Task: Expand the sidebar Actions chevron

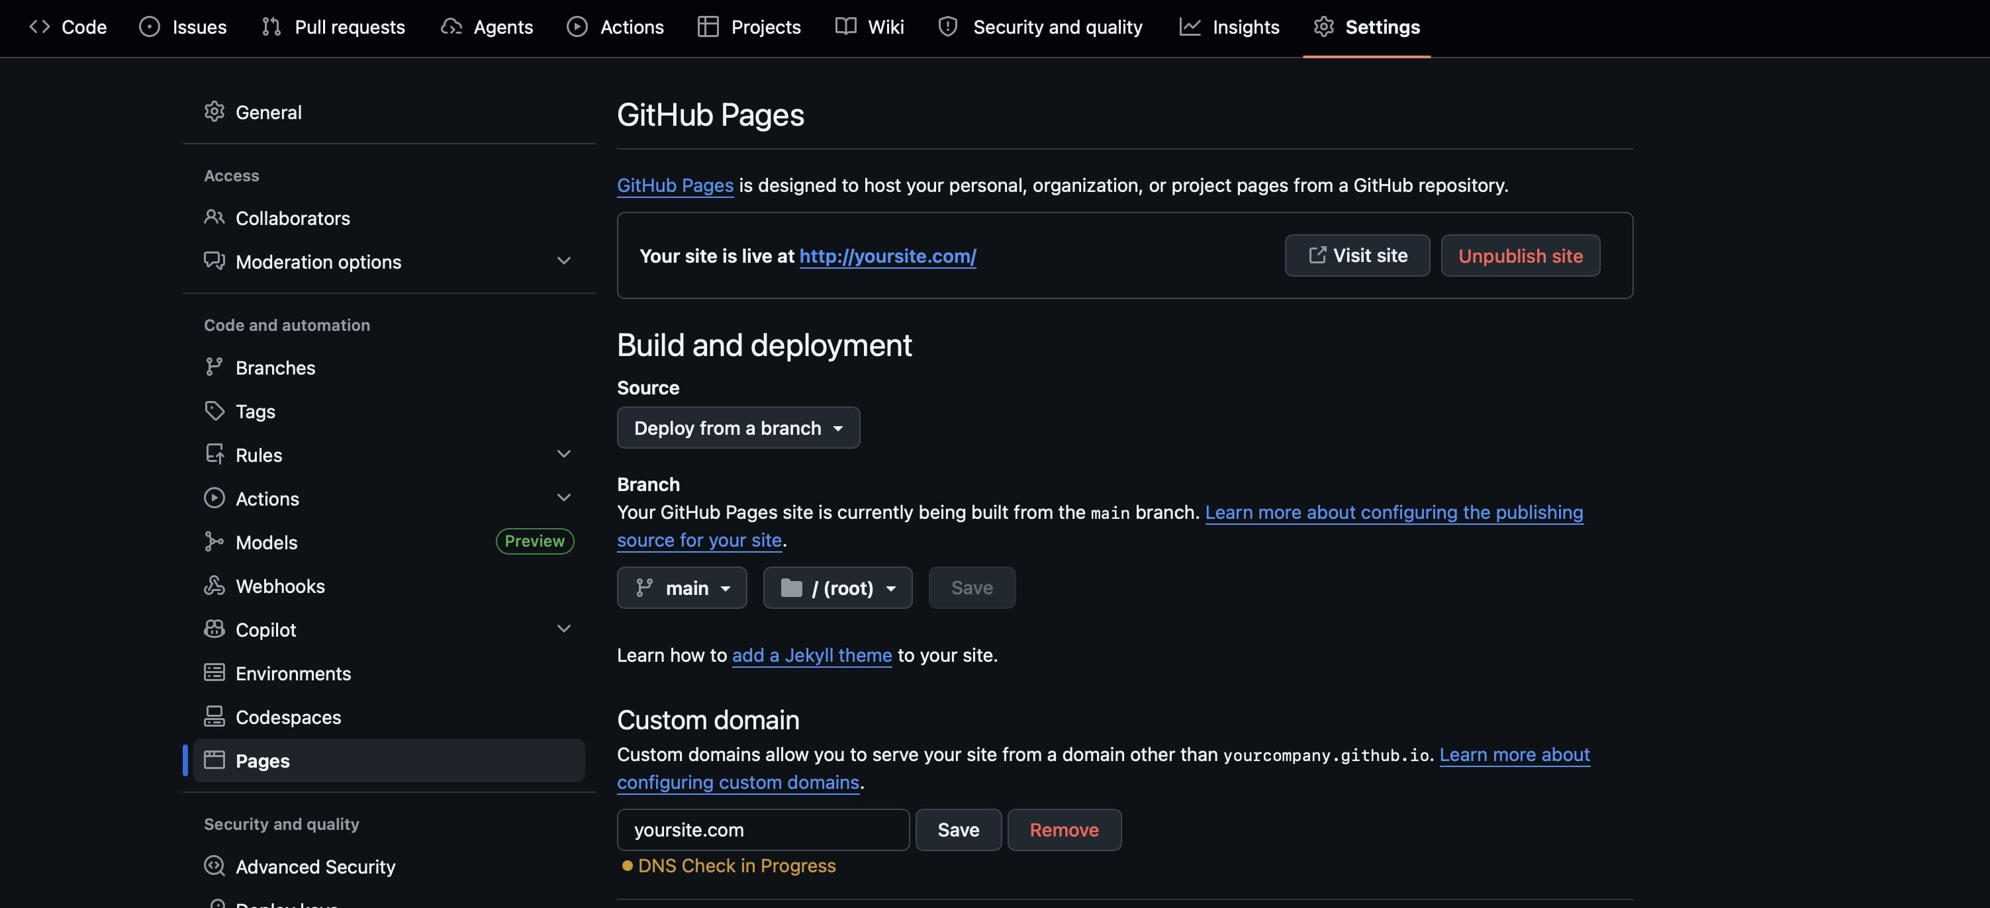Action: pyautogui.click(x=564, y=498)
